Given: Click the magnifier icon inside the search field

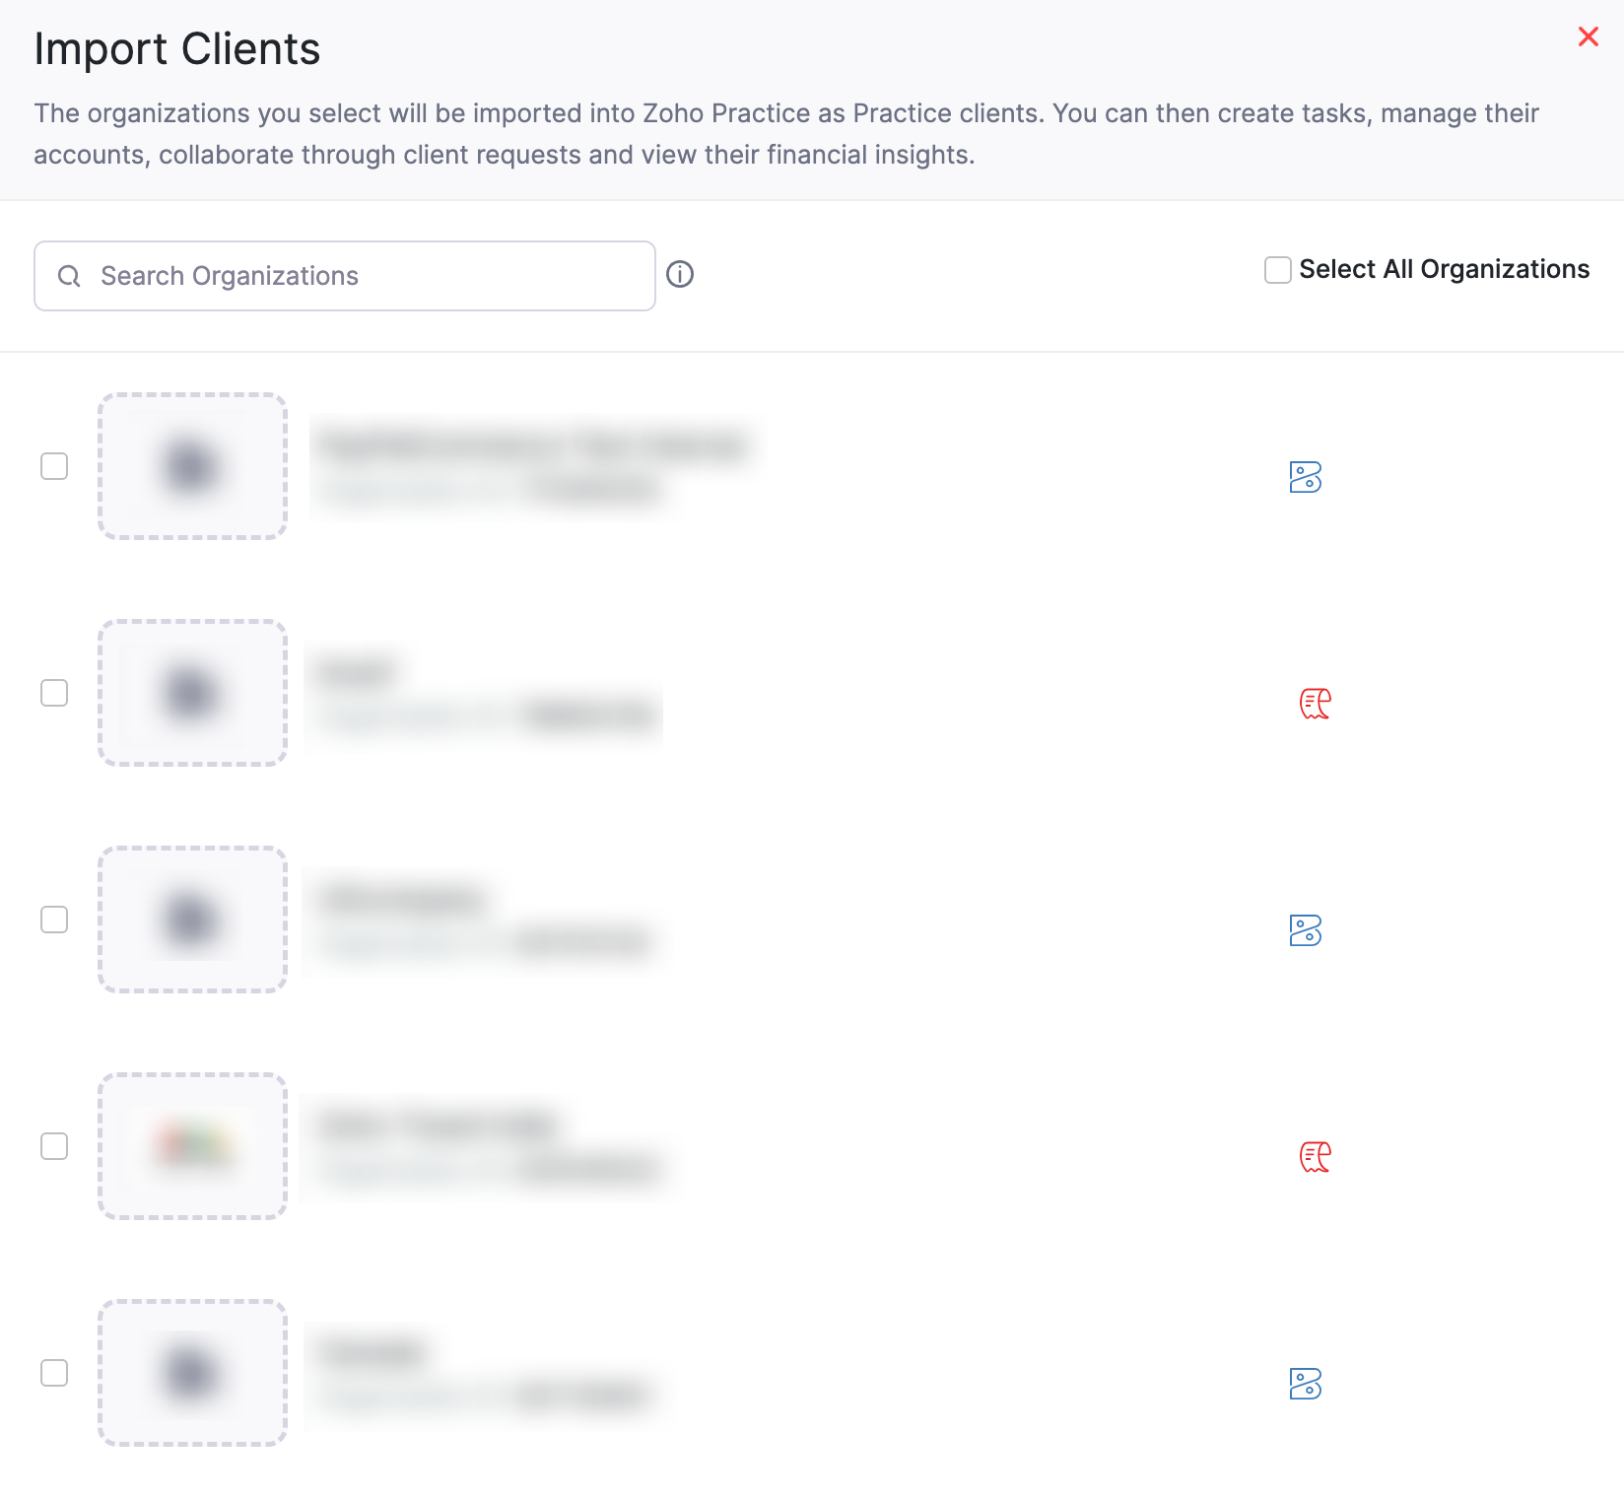Looking at the screenshot, I should (69, 276).
